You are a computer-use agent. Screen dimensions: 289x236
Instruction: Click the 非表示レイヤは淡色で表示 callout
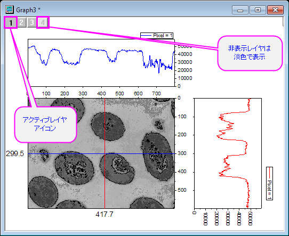[x=250, y=53]
